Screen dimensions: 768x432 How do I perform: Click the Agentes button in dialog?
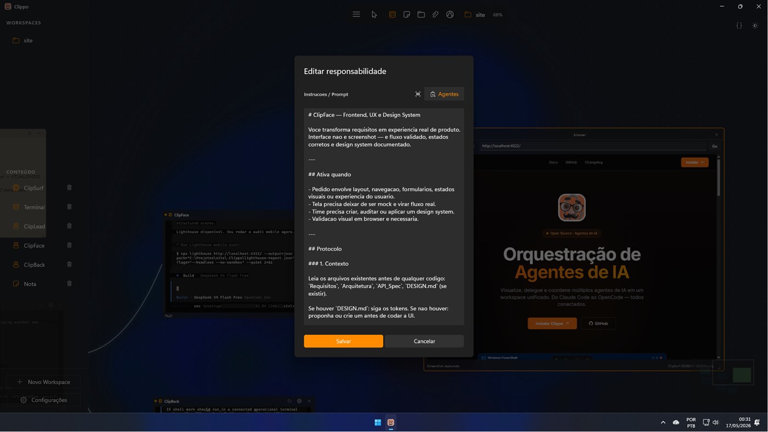pyautogui.click(x=444, y=94)
